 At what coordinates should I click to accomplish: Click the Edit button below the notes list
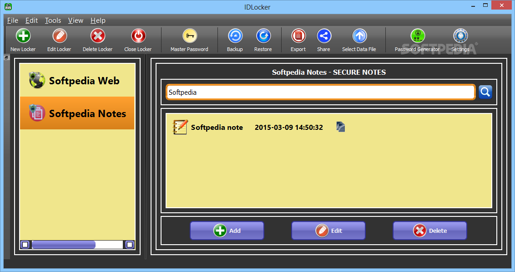click(x=328, y=231)
